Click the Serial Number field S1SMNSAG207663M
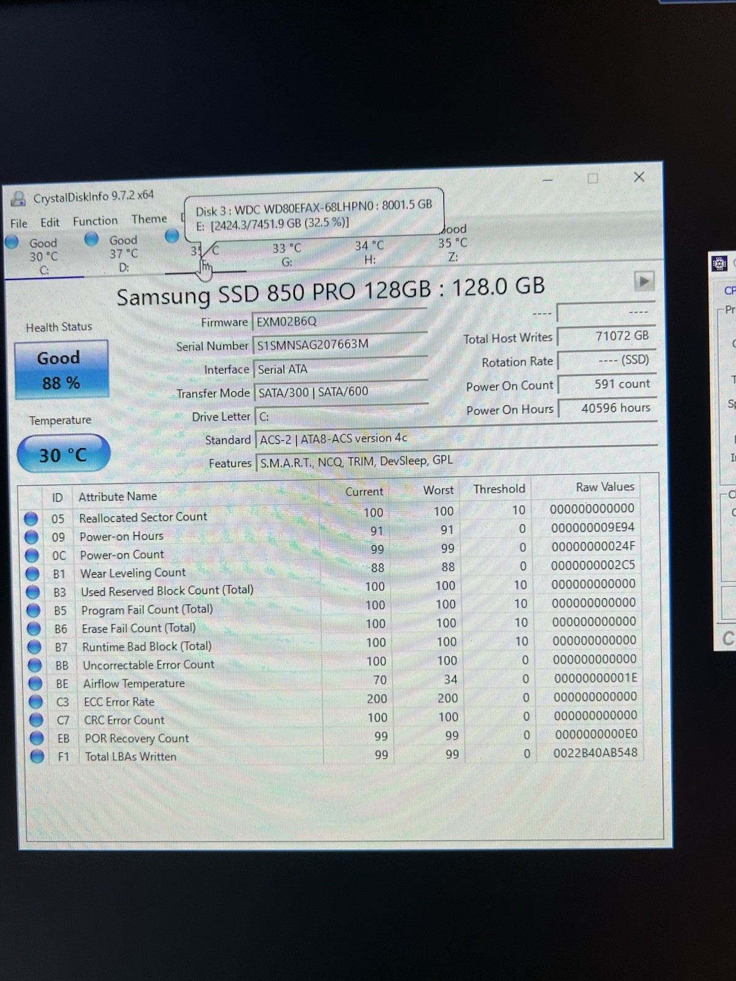Screen dimensions: 736x981 click(339, 344)
